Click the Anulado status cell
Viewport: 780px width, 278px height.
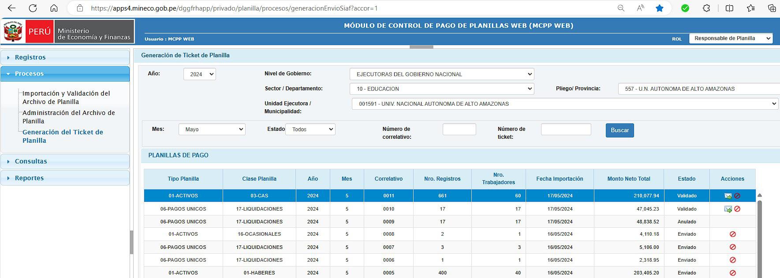pyautogui.click(x=687, y=222)
